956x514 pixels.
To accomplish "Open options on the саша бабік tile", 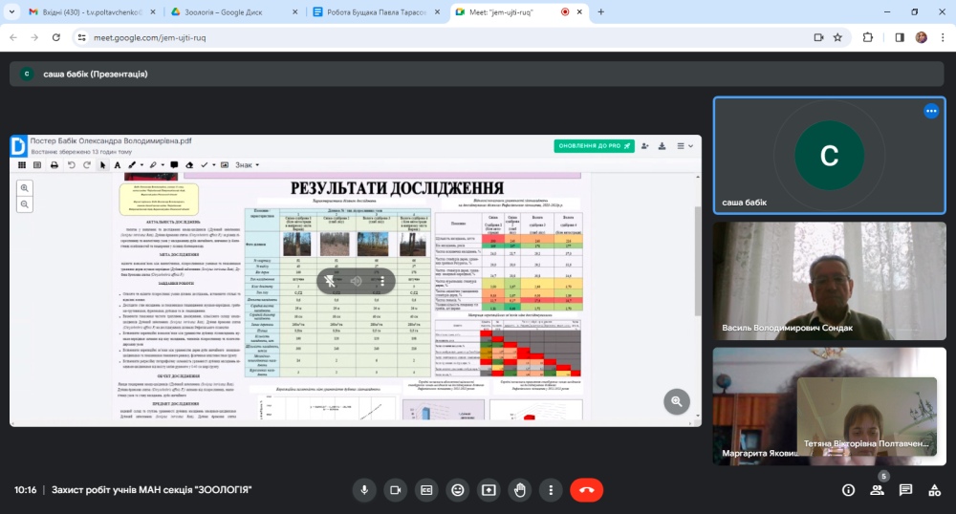I will [x=931, y=112].
